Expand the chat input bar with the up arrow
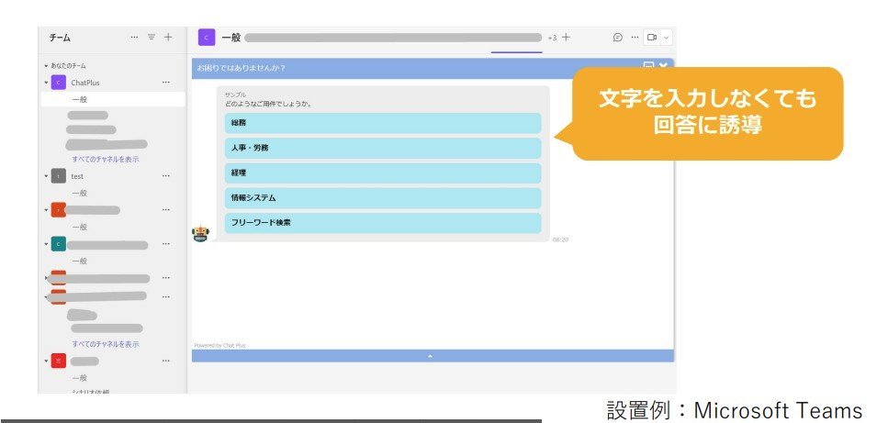This screenshot has height=423, width=877. 430,356
